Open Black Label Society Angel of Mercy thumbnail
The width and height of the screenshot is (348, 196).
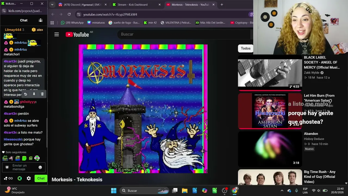tap(270, 73)
